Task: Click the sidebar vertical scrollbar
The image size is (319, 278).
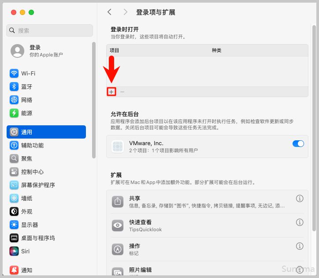Action: pyautogui.click(x=93, y=99)
